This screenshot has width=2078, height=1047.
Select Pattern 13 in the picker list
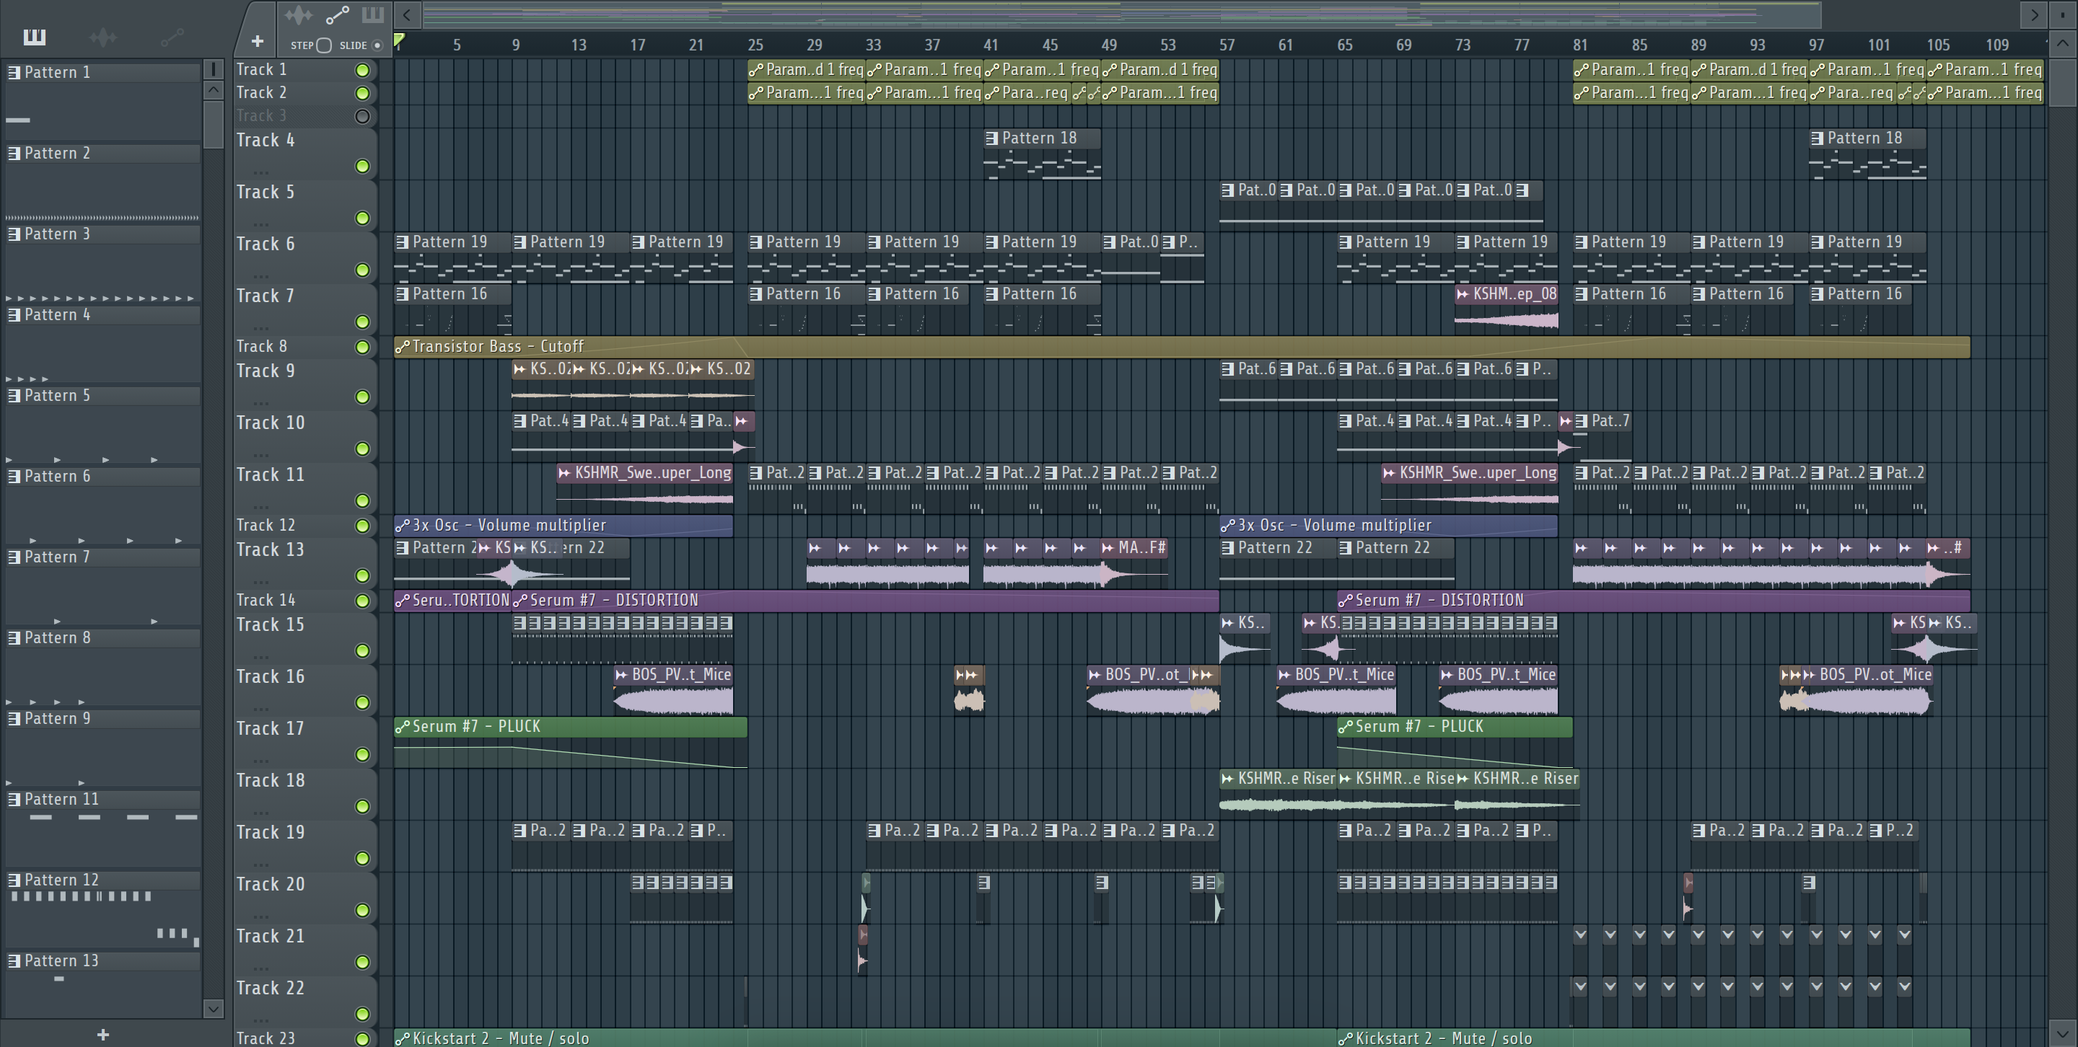tap(102, 960)
